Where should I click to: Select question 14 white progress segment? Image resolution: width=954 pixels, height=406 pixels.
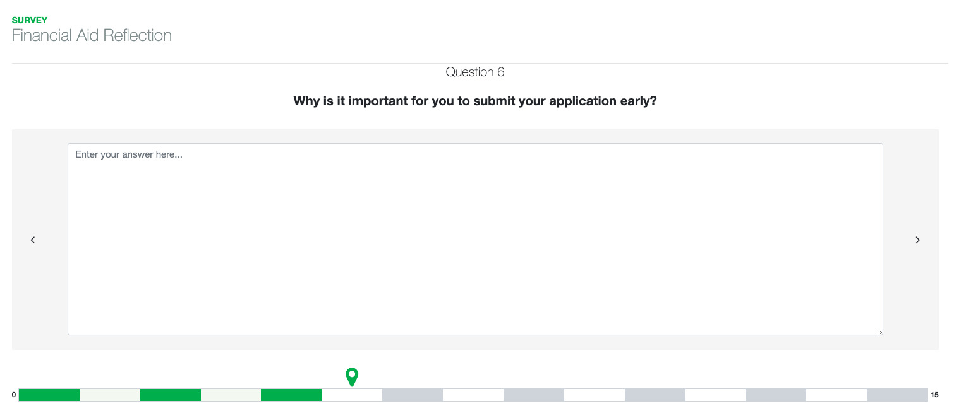pos(836,395)
